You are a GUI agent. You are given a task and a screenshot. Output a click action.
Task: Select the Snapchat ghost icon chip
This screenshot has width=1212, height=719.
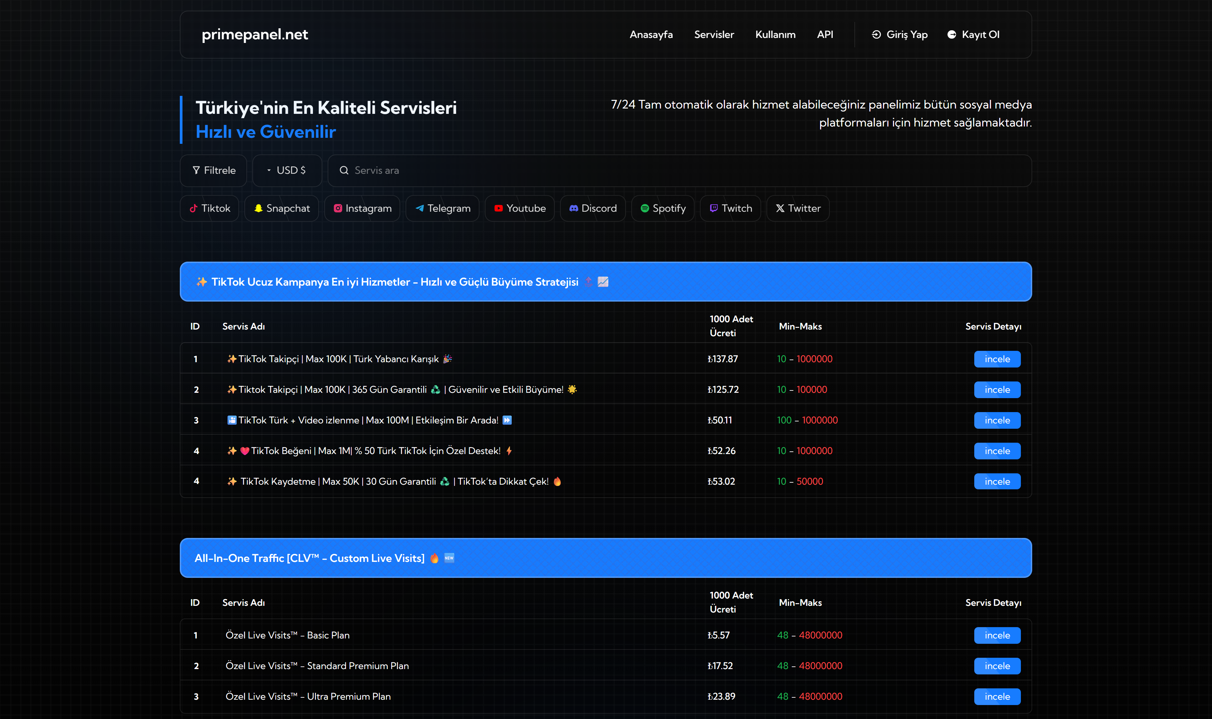click(x=282, y=208)
